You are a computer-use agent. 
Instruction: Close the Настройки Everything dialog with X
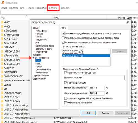click(128, 22)
